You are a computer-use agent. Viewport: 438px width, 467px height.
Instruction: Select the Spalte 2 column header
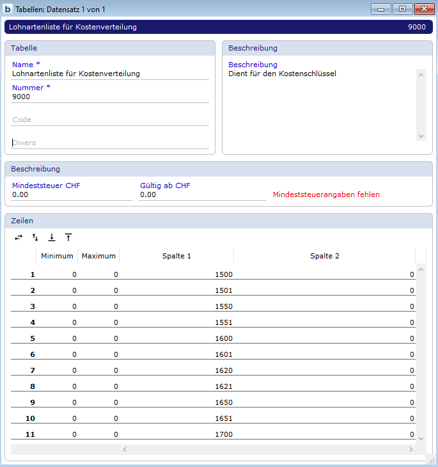pyautogui.click(x=324, y=256)
